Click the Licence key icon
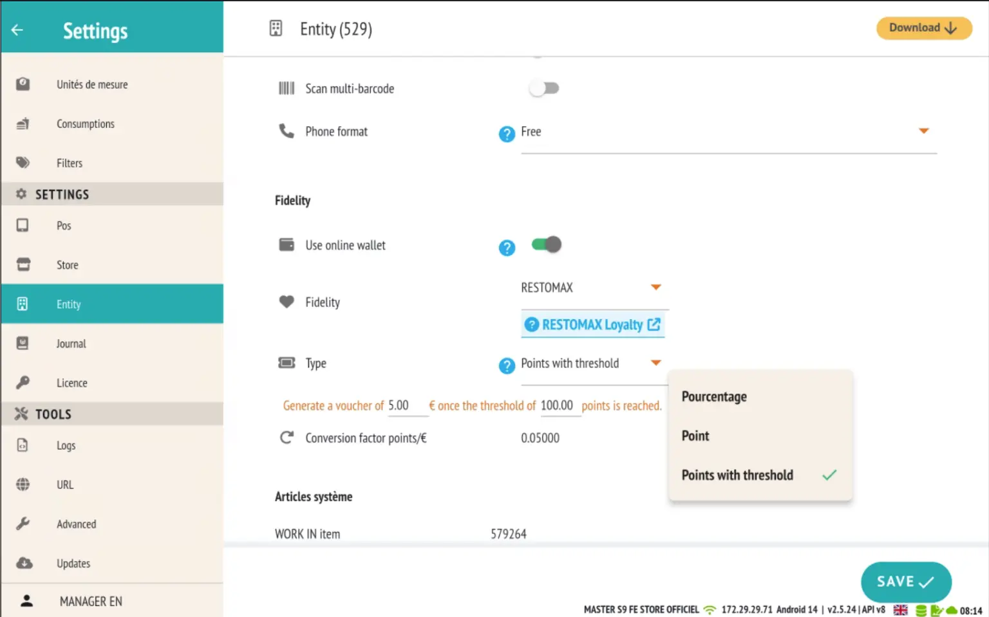 [23, 382]
